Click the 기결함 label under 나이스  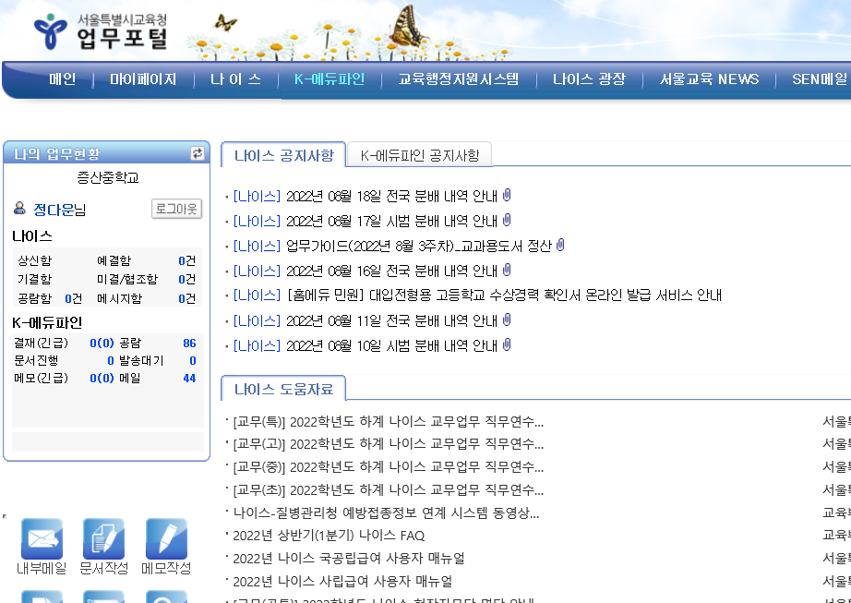point(34,279)
